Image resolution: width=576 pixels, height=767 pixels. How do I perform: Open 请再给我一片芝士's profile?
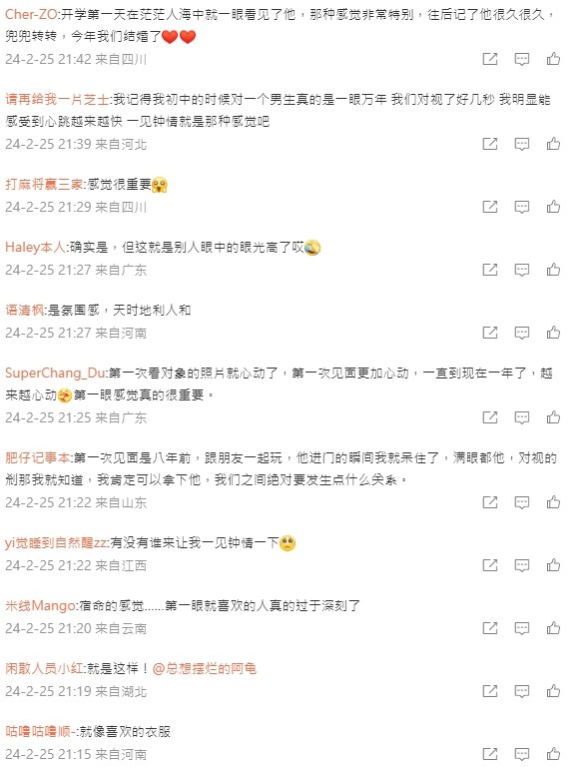tap(57, 100)
